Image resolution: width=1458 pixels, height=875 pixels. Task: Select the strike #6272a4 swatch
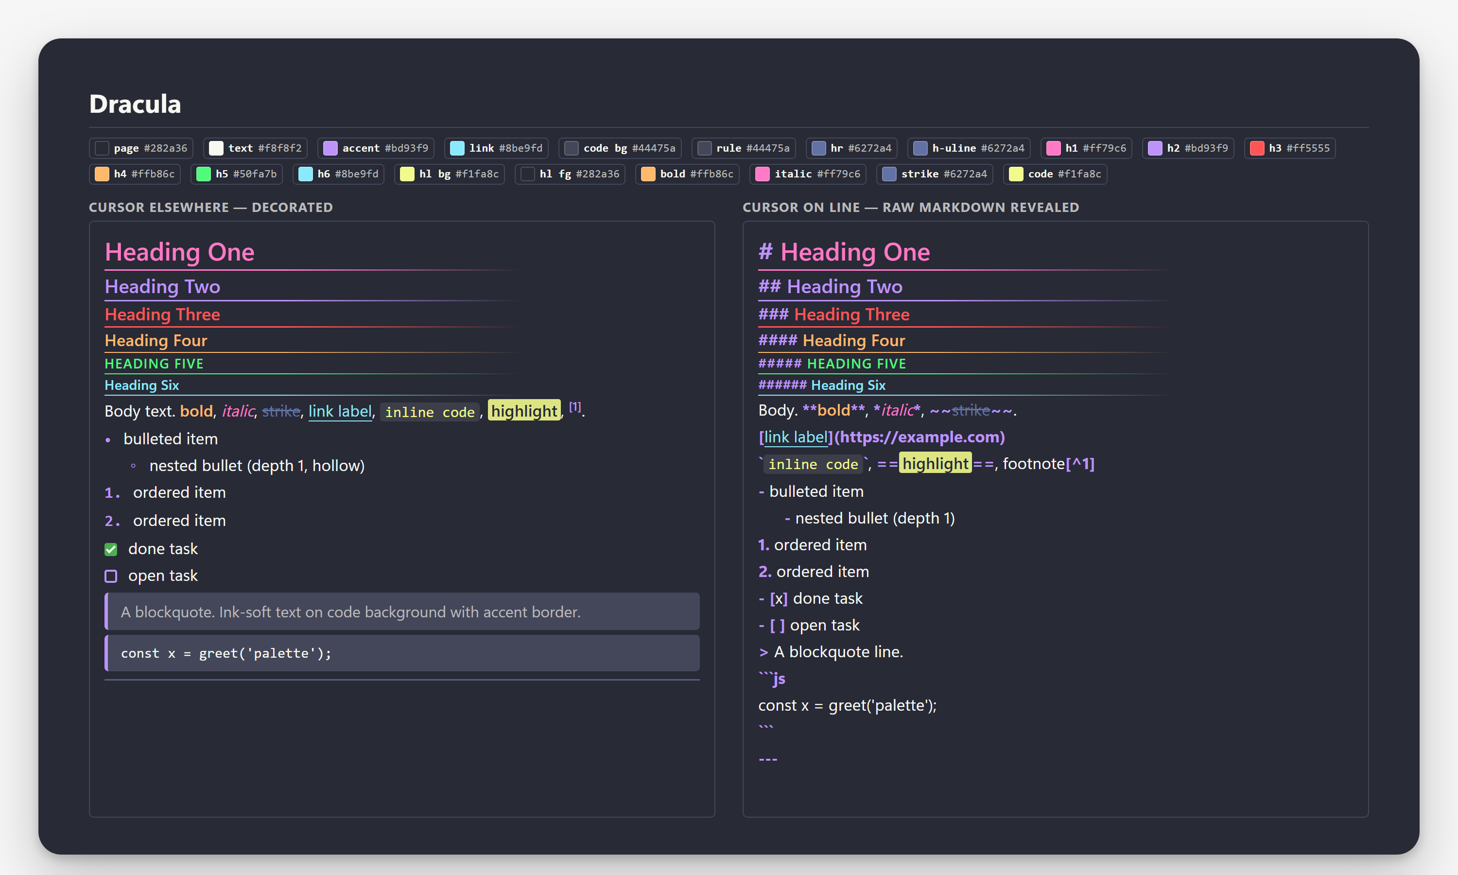pyautogui.click(x=934, y=174)
